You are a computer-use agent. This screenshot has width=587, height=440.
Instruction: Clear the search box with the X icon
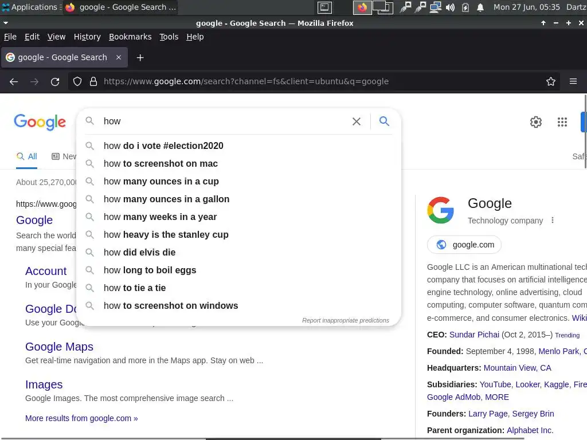(x=357, y=121)
